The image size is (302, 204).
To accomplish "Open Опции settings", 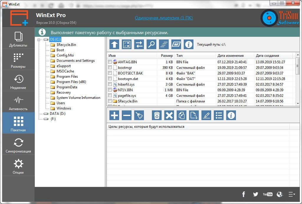I will [18, 165].
